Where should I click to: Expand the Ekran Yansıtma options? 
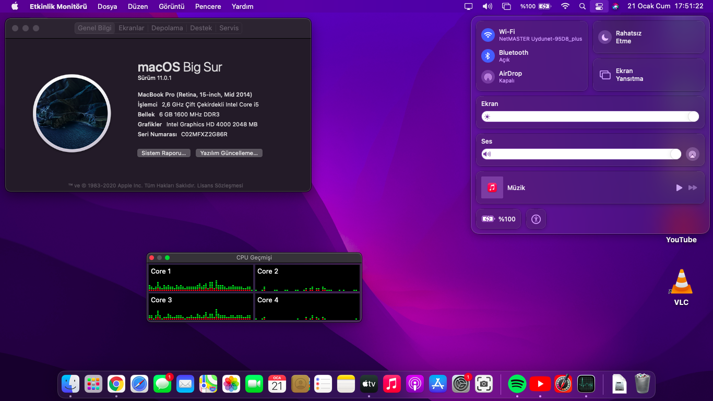605,75
